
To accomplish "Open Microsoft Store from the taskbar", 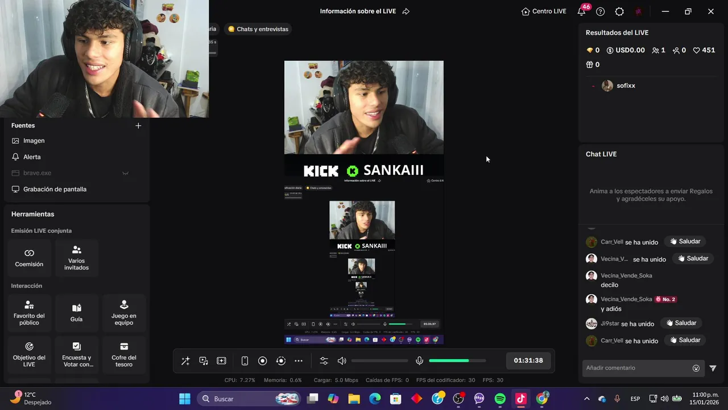I will tap(395, 399).
